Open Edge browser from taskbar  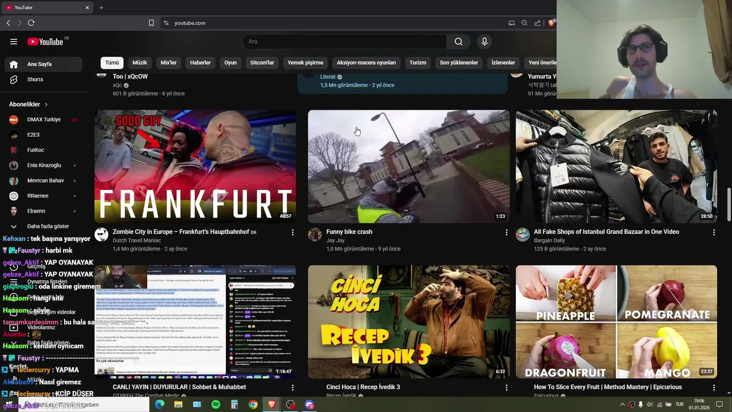pyautogui.click(x=160, y=405)
